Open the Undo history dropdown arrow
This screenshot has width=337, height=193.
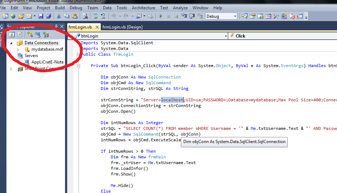click(120, 16)
